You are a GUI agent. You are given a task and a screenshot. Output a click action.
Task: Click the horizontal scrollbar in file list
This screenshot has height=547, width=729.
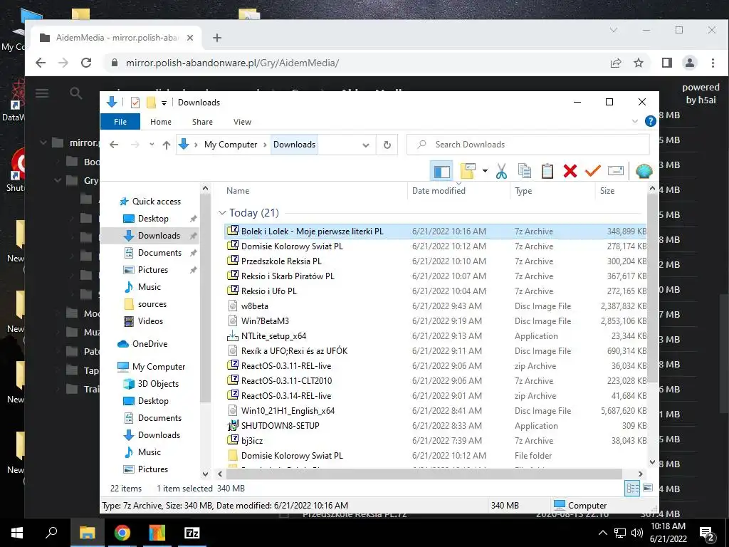tap(424, 474)
